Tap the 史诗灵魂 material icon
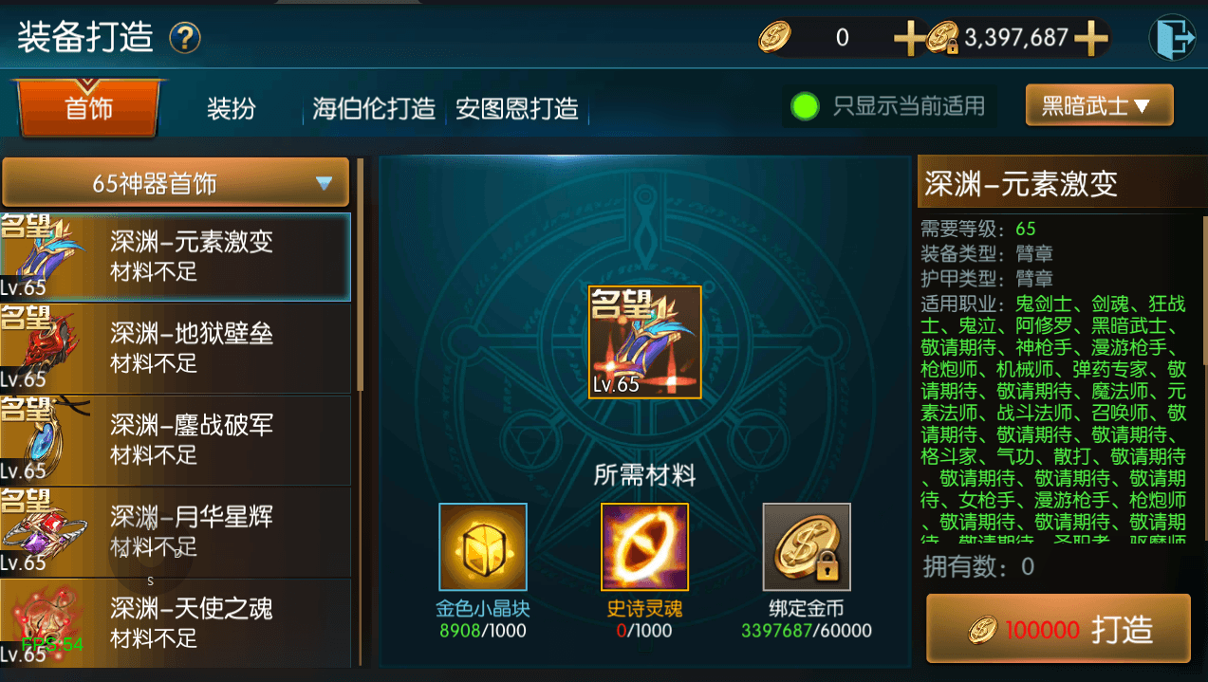Viewport: 1208px width, 682px height. pyautogui.click(x=645, y=547)
